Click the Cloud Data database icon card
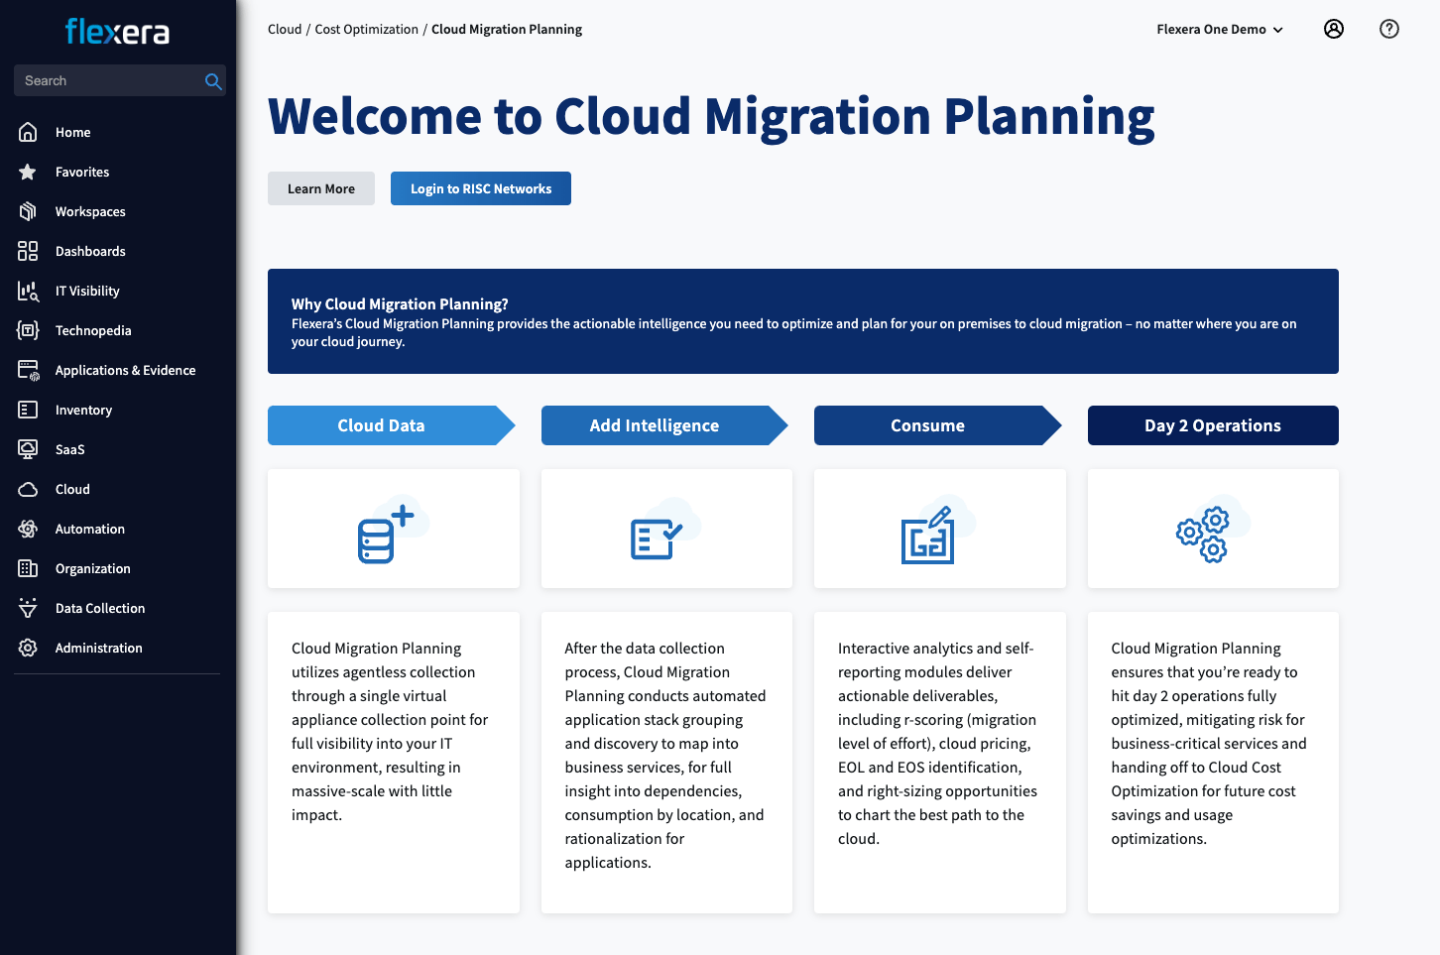Image resolution: width=1440 pixels, height=955 pixels. point(393,529)
